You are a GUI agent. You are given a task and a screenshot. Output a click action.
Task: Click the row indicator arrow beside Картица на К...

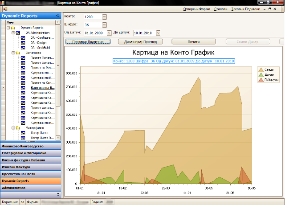tap(3, 88)
